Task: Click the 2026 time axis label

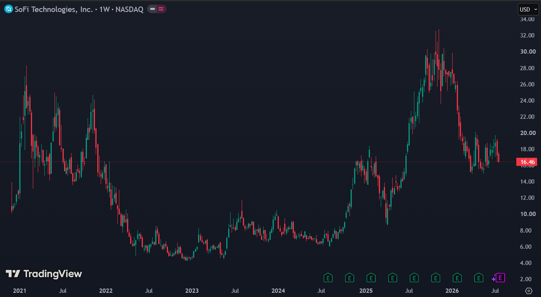Action: (x=451, y=290)
